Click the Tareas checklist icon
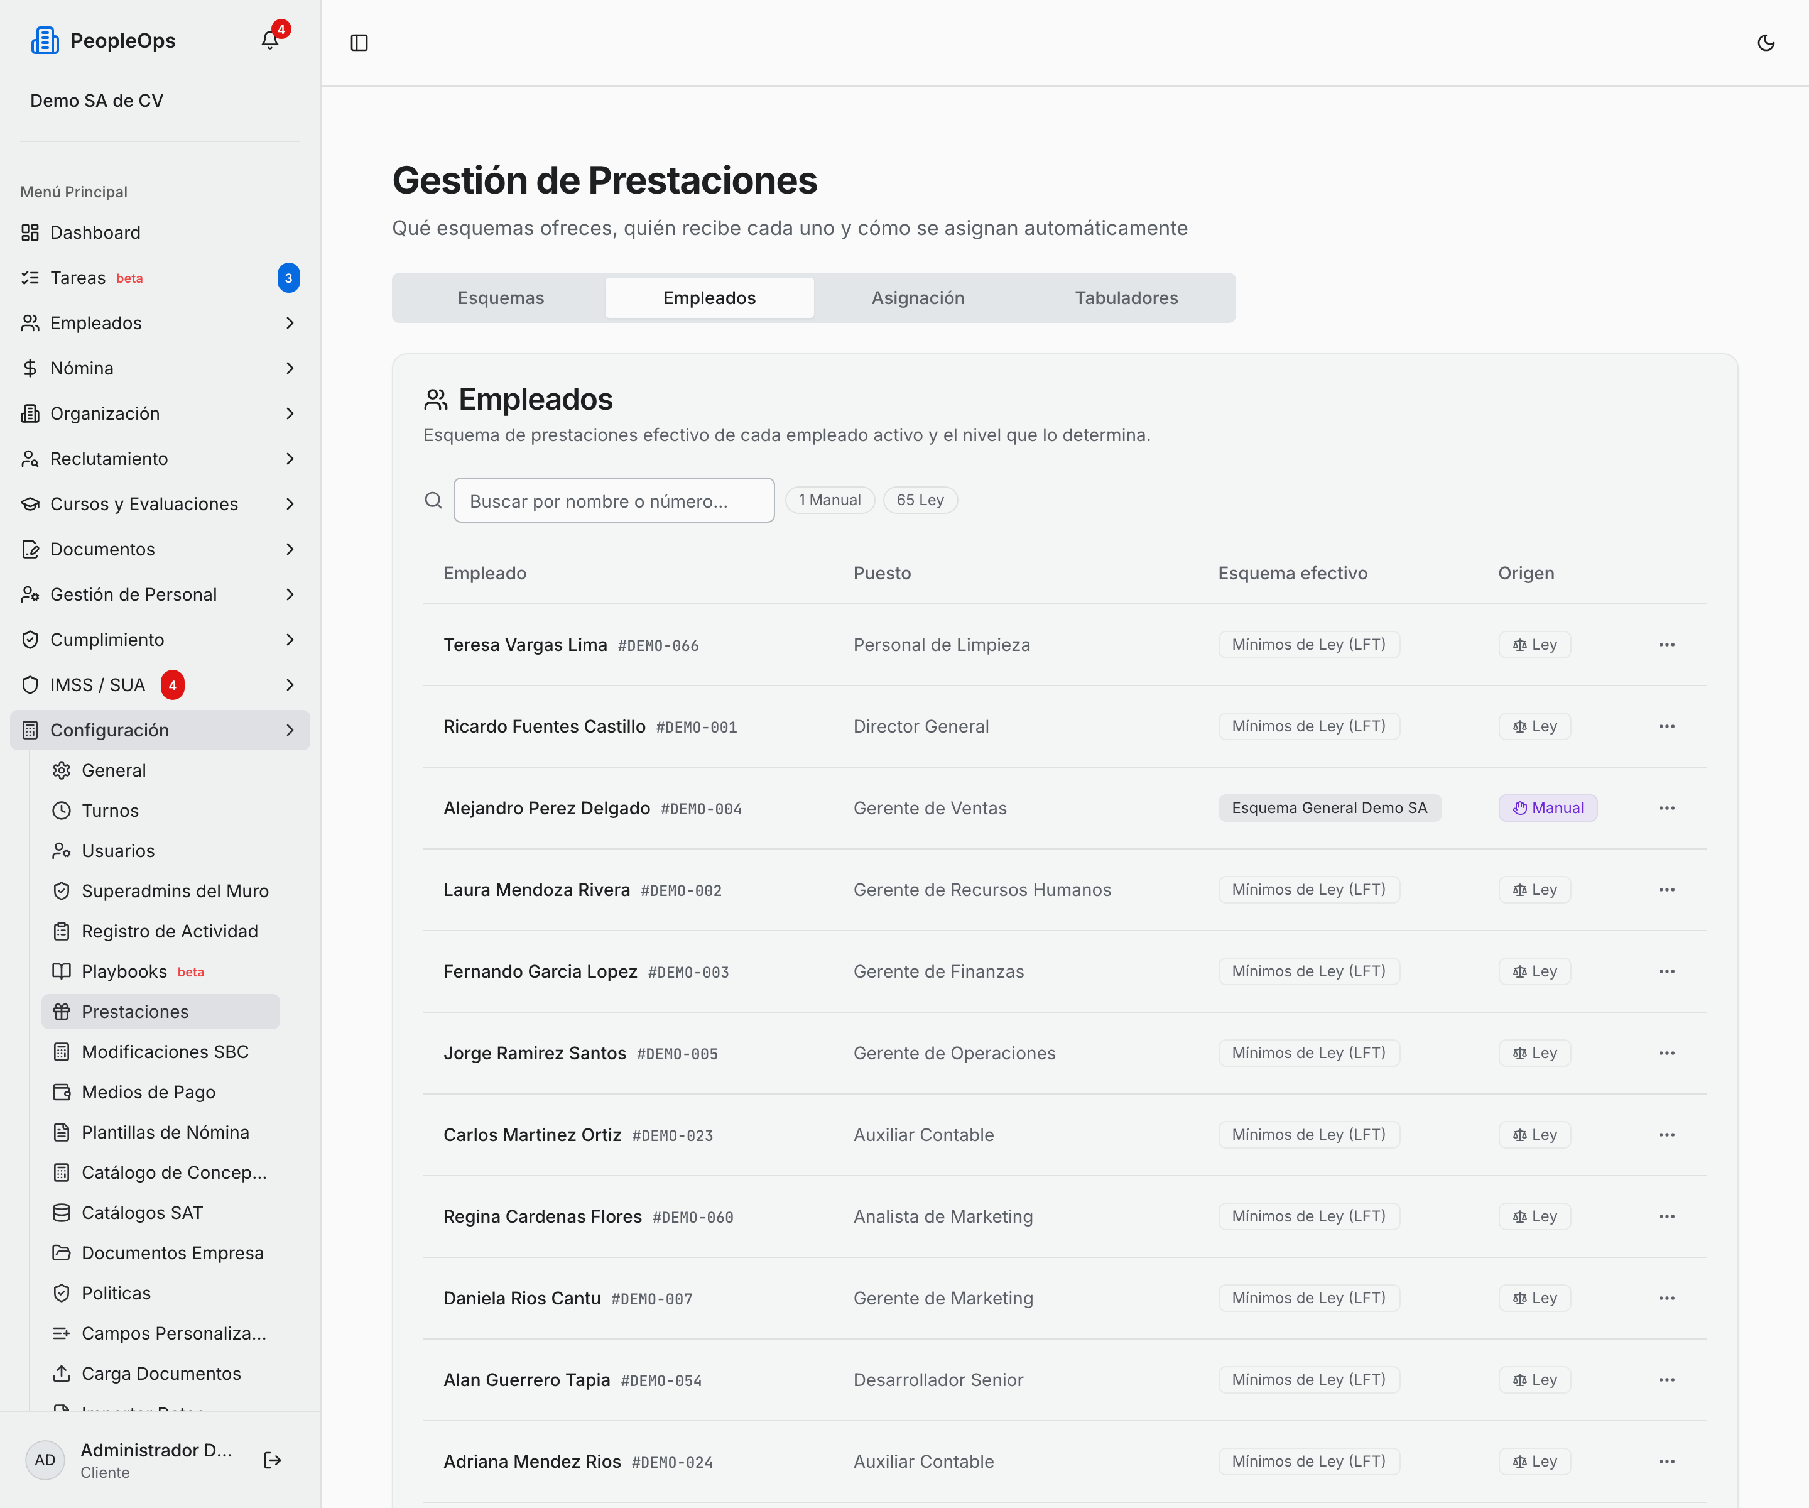Screen dimensions: 1809x1508 (x=30, y=278)
